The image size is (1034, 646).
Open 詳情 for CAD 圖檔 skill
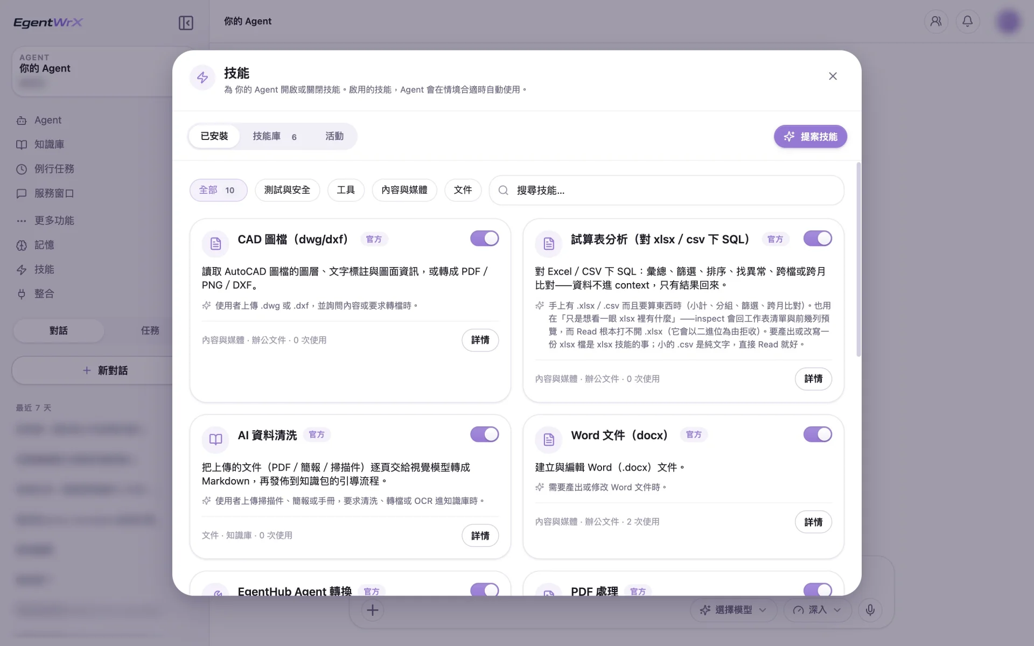(480, 340)
